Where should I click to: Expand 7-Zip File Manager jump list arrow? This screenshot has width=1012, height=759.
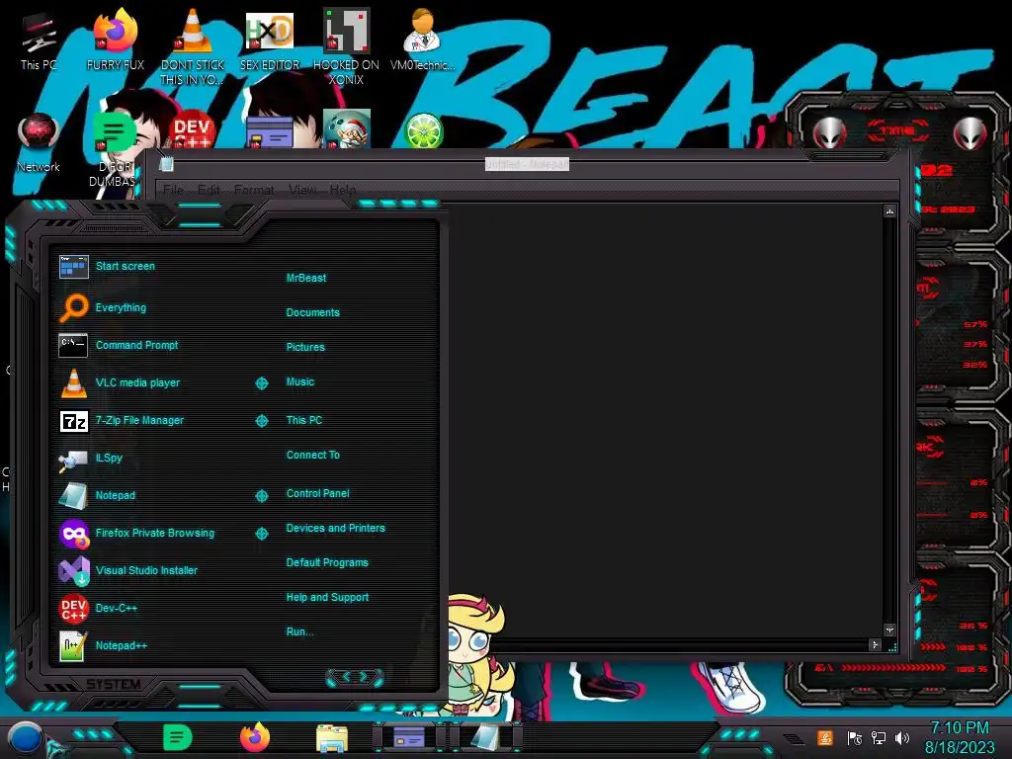261,421
